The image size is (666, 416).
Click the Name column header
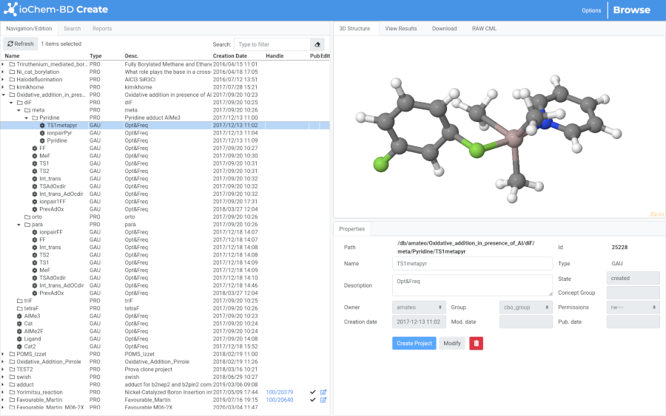coord(12,56)
